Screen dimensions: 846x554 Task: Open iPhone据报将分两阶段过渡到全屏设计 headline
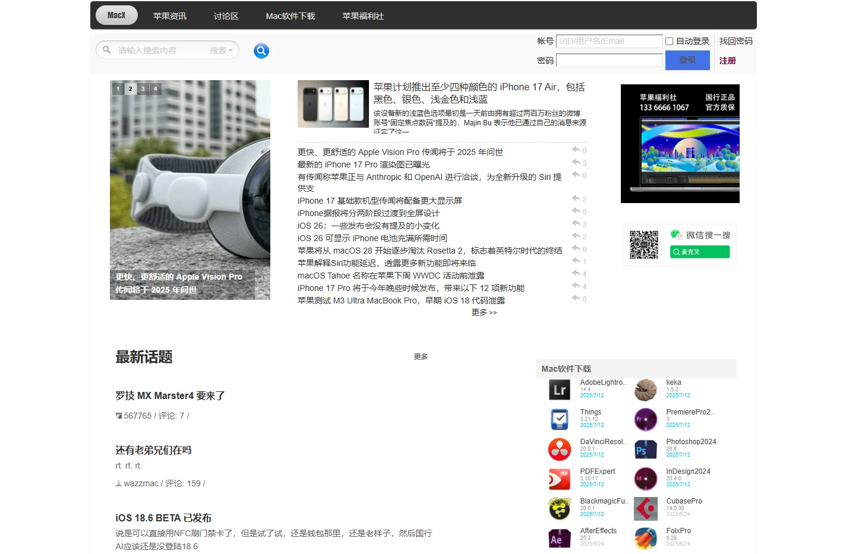(369, 213)
